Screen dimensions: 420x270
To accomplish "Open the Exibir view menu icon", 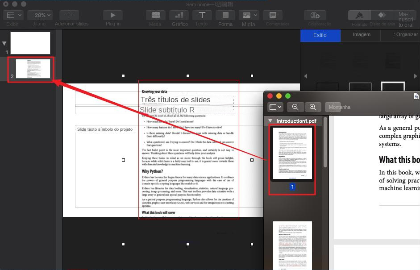I will tap(11, 15).
